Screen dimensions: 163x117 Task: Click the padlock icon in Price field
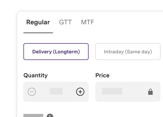click(150, 92)
